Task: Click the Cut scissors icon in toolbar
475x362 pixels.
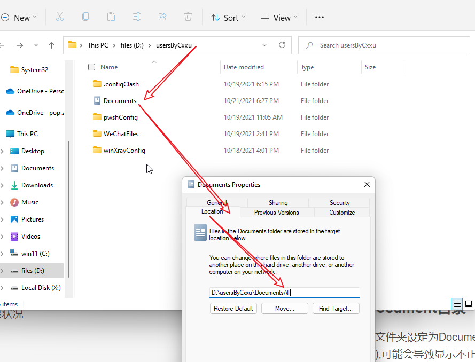Action: click(60, 17)
